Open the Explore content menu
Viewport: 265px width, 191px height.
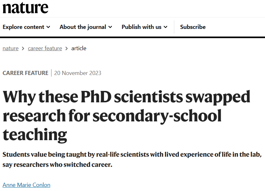coord(23,27)
